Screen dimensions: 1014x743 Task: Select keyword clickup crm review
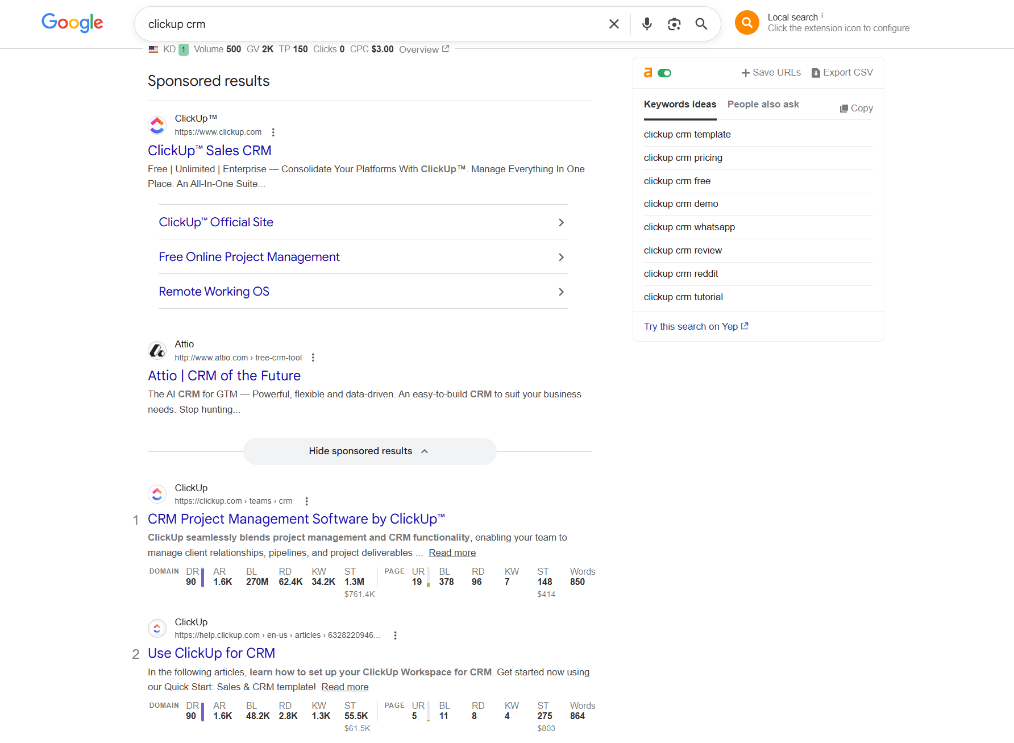coord(683,250)
